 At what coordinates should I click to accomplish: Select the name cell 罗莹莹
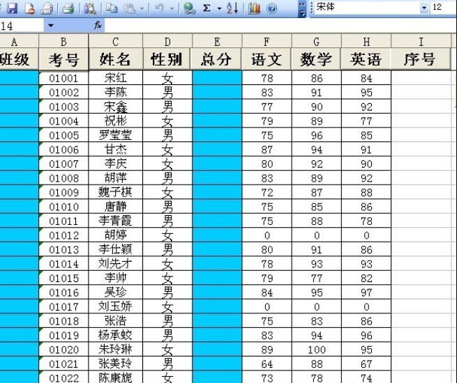coord(116,135)
